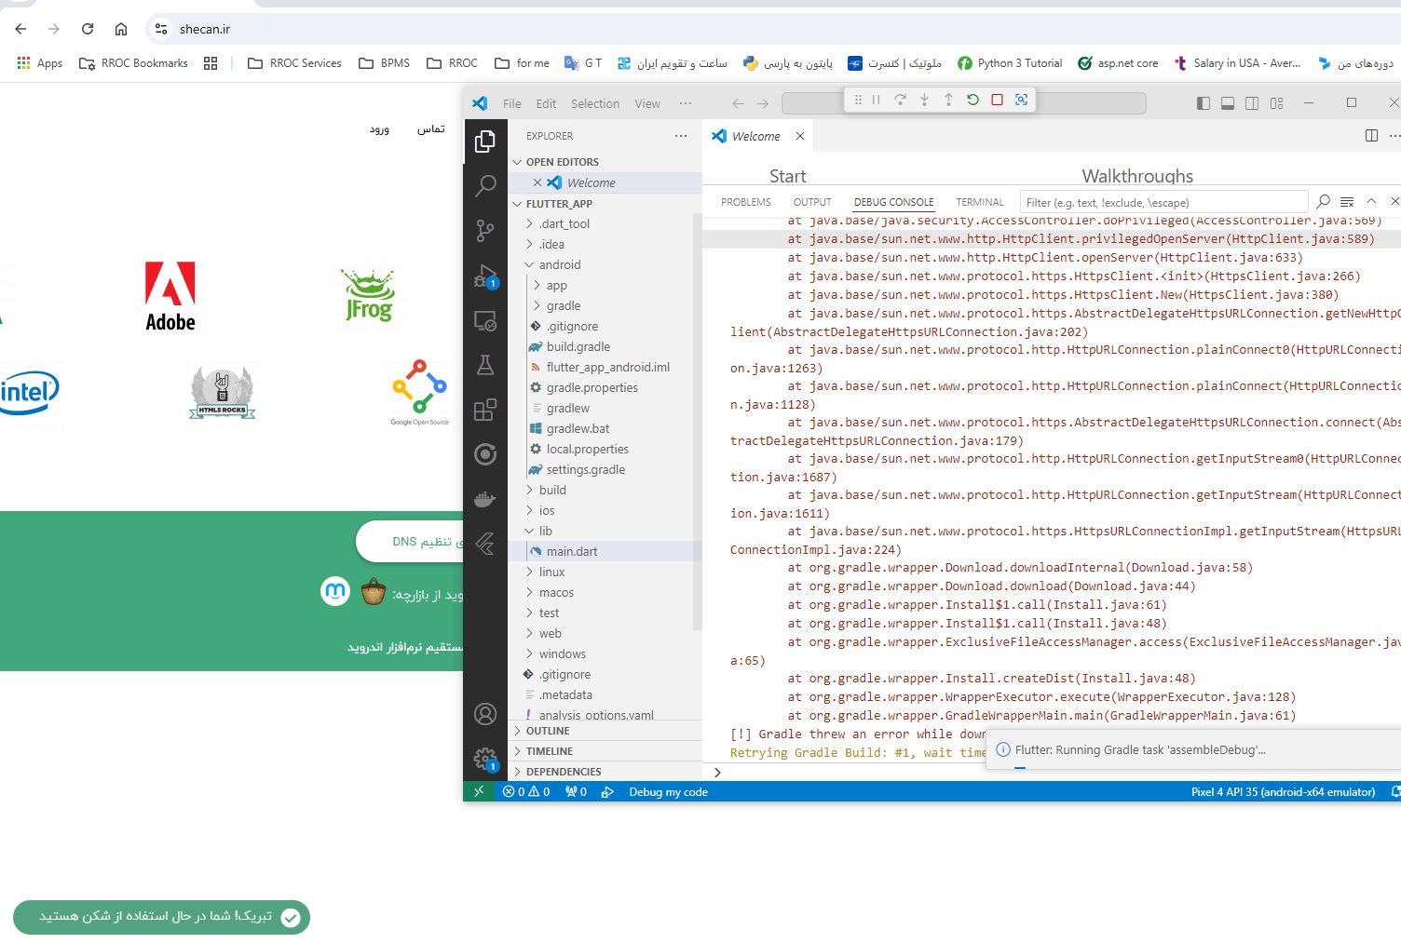Open Run and Debug view
This screenshot has height=943, width=1401.
pos(485,276)
